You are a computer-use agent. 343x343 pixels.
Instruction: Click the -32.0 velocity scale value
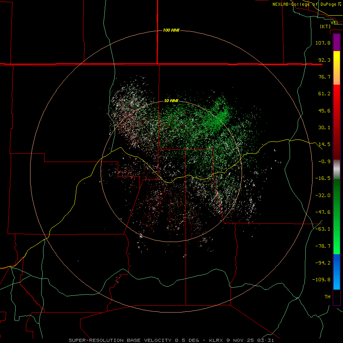click(323, 196)
